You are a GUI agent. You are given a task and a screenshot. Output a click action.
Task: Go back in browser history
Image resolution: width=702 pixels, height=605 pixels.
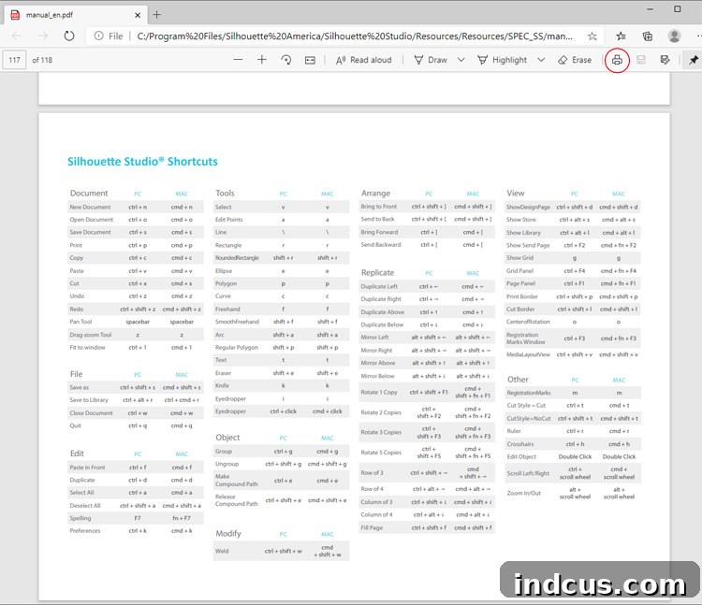tap(17, 36)
